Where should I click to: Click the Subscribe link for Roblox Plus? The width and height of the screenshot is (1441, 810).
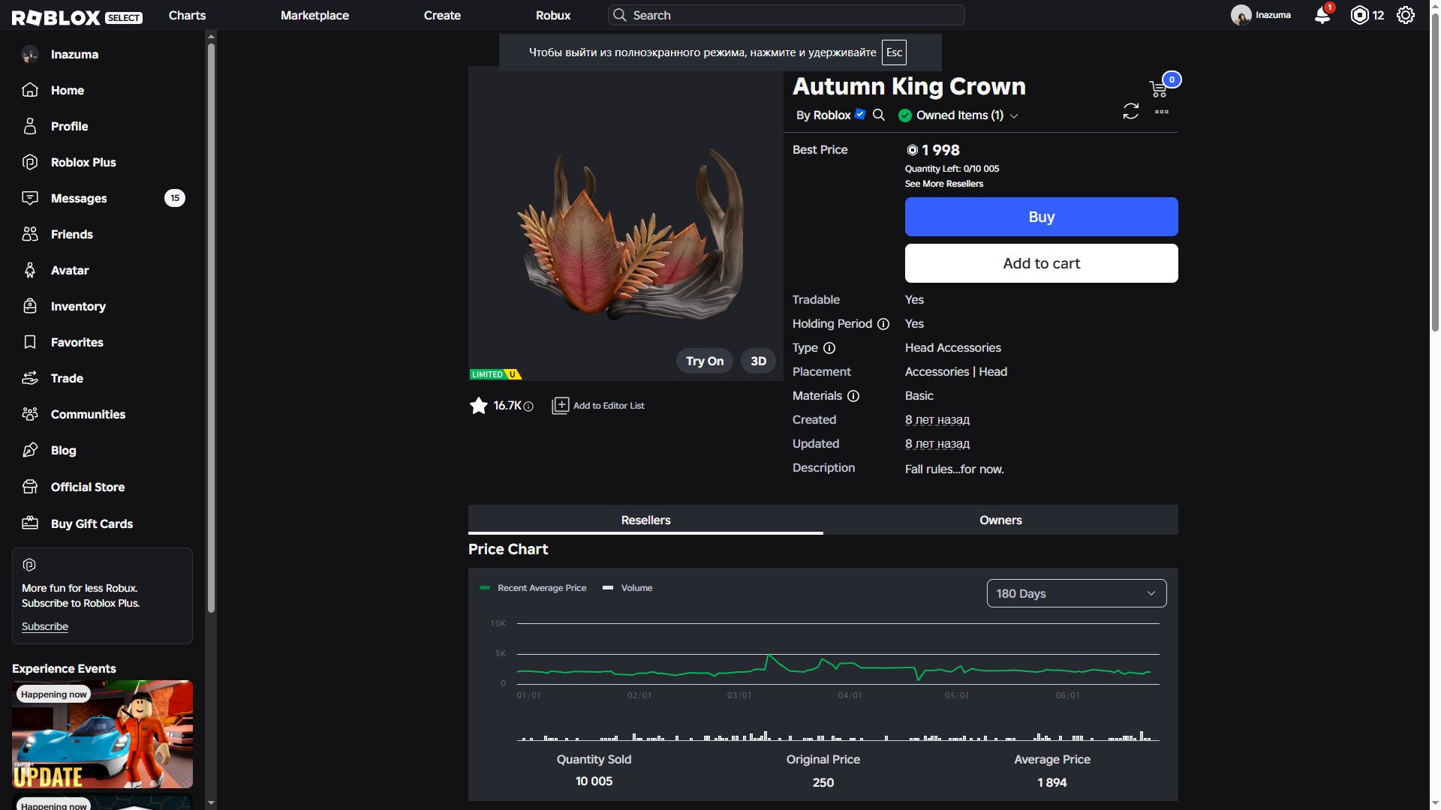click(x=45, y=627)
